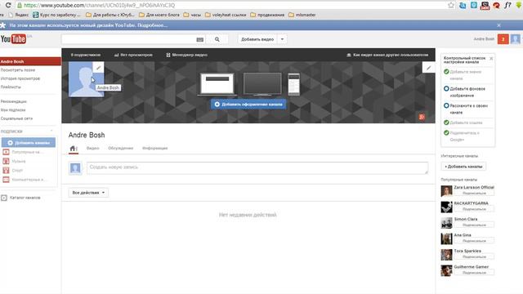Open Мои подписки in sidebar

coord(13,110)
